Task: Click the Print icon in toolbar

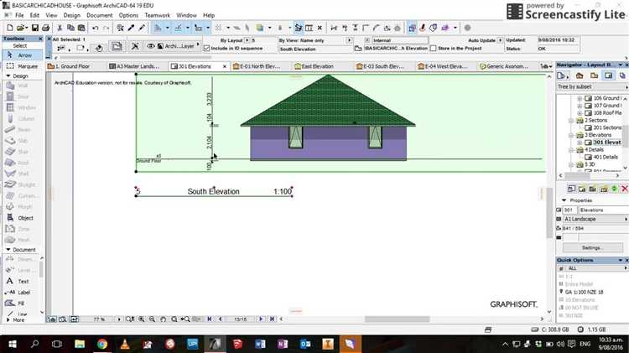Action: pos(46,28)
